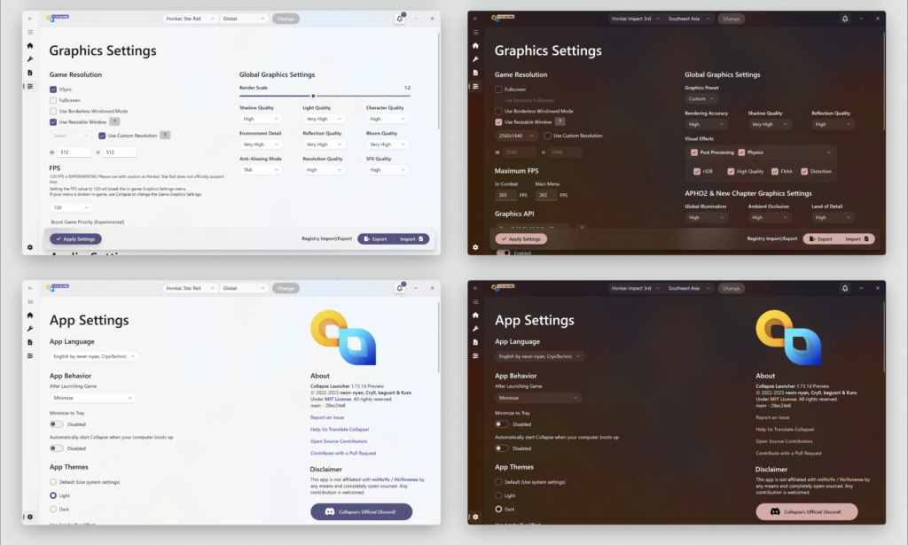Select the Dark theme radio in the light App Settings window

[53, 509]
